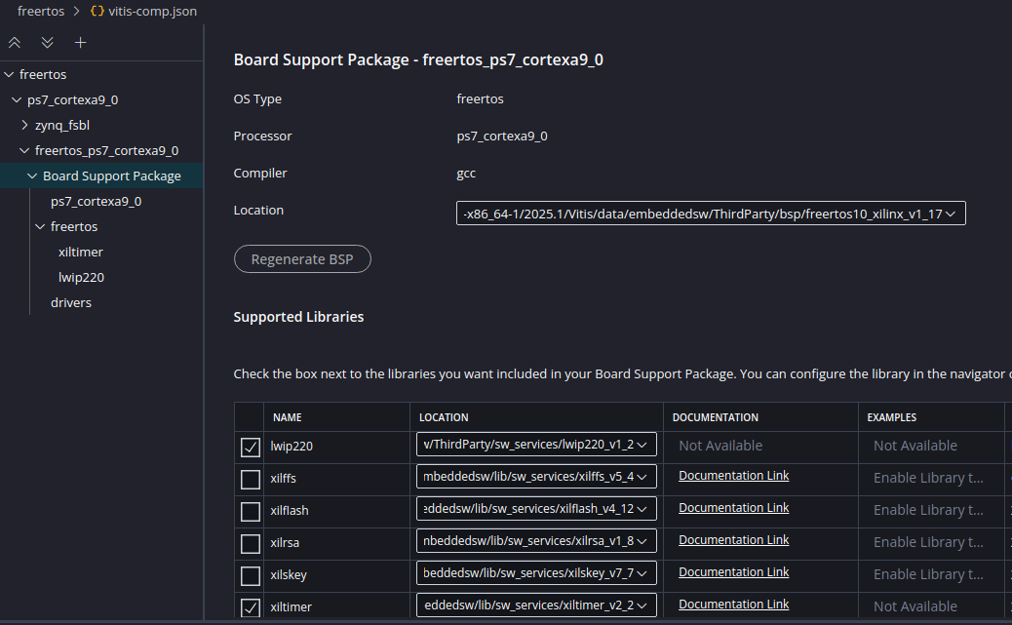Select drivers in the sidebar tree
The image size is (1012, 625).
pyautogui.click(x=70, y=302)
